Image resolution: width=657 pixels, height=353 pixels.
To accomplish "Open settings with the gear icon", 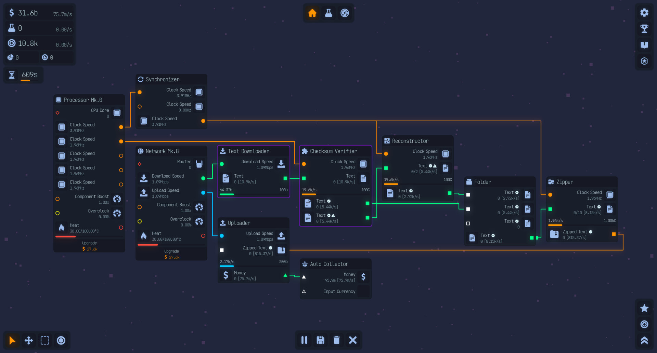I will (x=644, y=12).
